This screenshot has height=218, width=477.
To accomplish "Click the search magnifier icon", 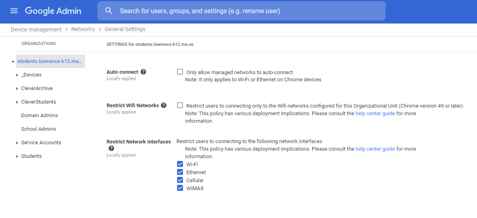I will click(x=109, y=11).
